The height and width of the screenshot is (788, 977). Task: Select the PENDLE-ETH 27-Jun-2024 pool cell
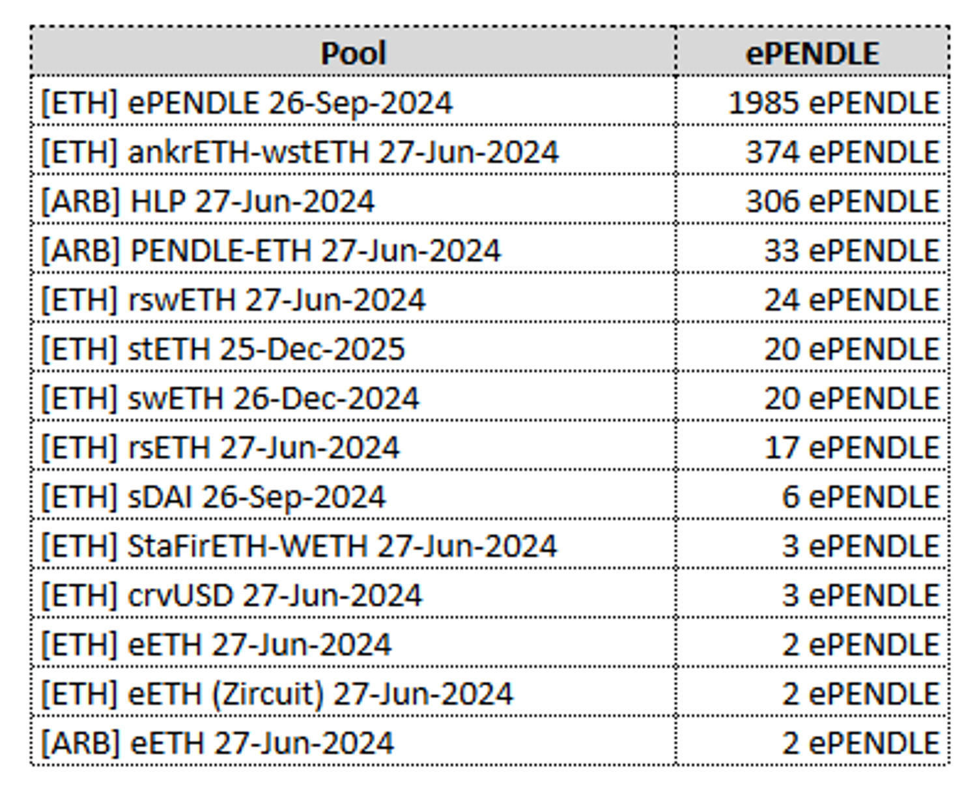[x=271, y=251]
